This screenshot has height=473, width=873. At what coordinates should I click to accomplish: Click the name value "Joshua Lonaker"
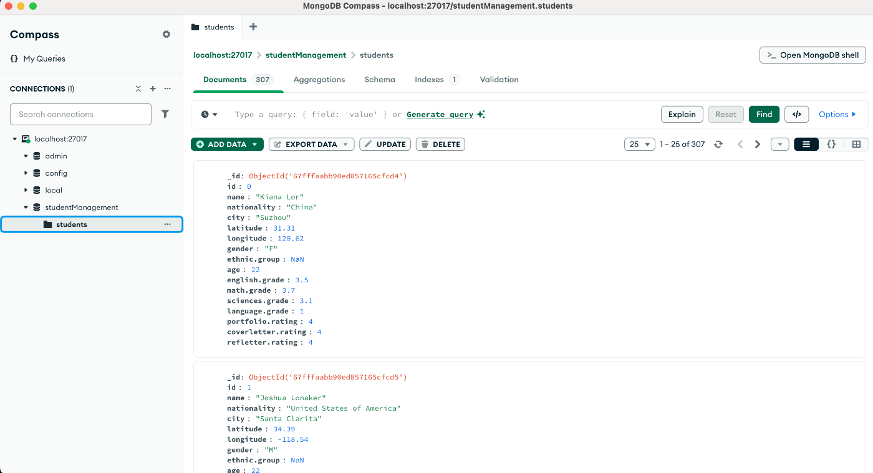(x=291, y=398)
